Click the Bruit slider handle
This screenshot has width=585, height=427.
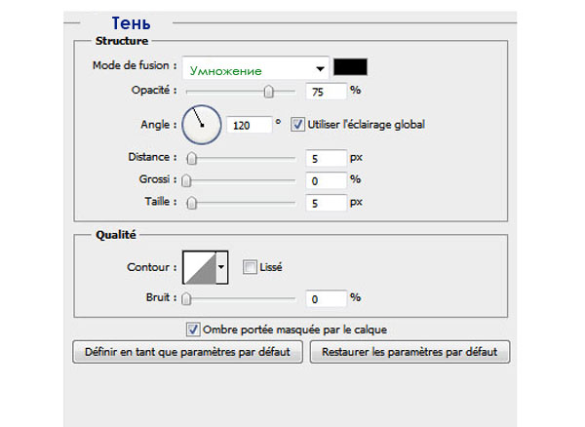[186, 298]
